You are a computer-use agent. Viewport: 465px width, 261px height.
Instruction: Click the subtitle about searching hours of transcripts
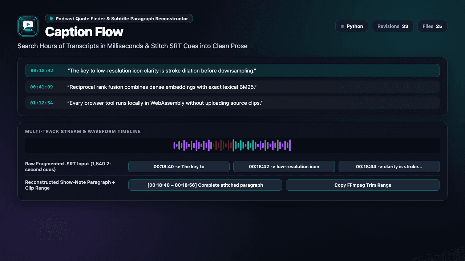click(132, 46)
